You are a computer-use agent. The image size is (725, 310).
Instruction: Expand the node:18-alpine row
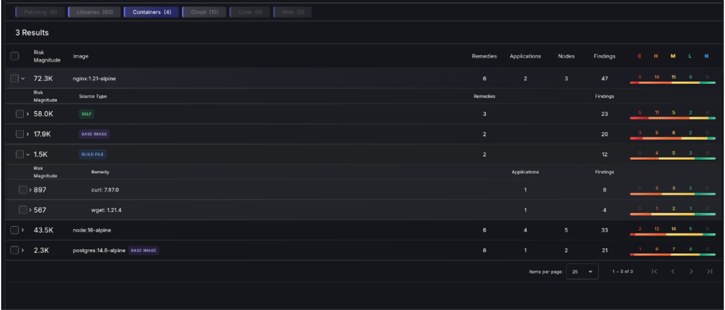pyautogui.click(x=23, y=230)
